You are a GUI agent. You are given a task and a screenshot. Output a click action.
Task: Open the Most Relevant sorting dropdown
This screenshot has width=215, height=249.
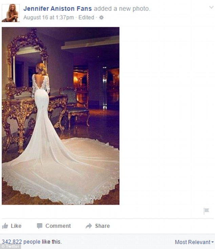click(194, 242)
